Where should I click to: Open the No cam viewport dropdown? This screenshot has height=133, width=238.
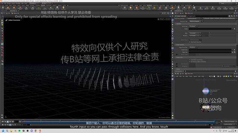[168, 19]
